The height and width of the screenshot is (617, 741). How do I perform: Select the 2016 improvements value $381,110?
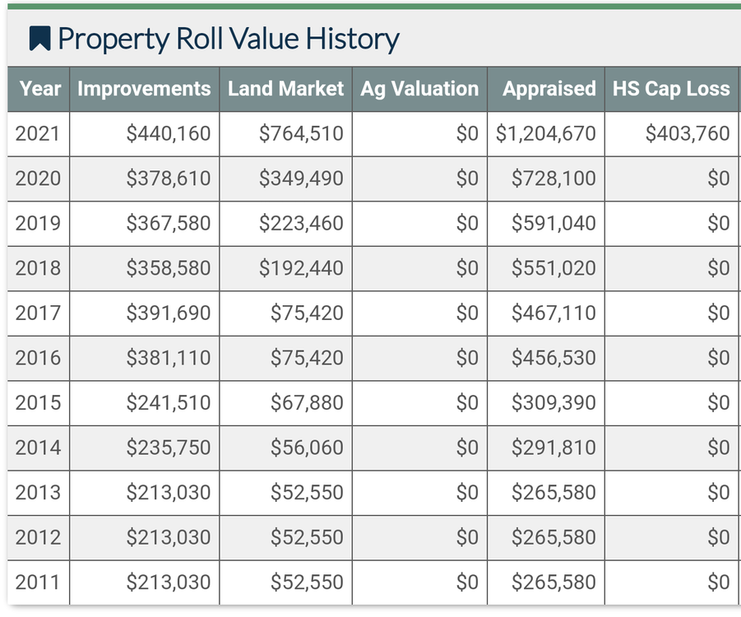(169, 358)
